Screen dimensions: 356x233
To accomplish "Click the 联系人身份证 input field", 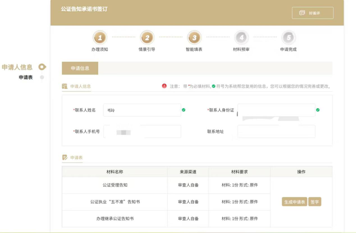I will pyautogui.click(x=276, y=110).
